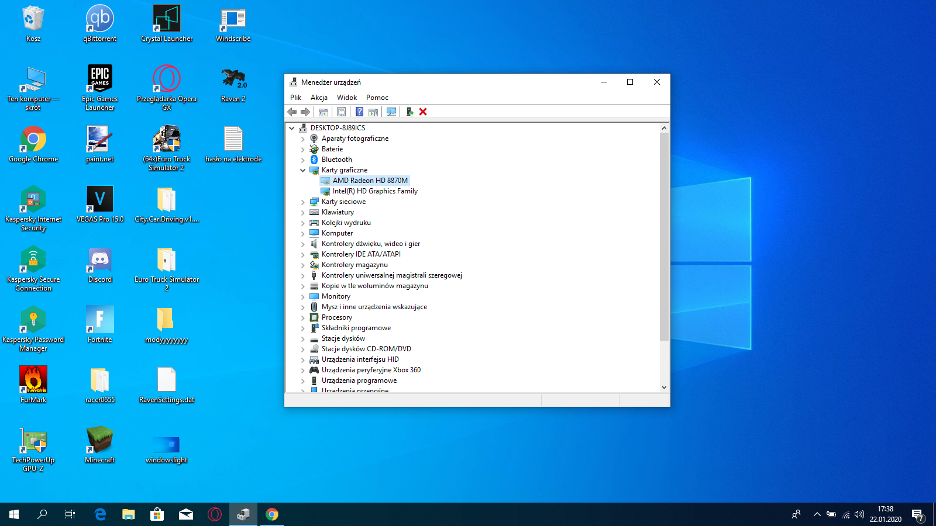Expand the Baterie category
Screen dimensions: 936x526
click(303, 149)
